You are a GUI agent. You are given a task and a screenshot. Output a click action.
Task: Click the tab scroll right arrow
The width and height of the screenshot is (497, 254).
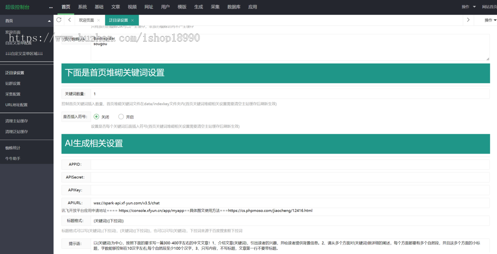coord(468,20)
